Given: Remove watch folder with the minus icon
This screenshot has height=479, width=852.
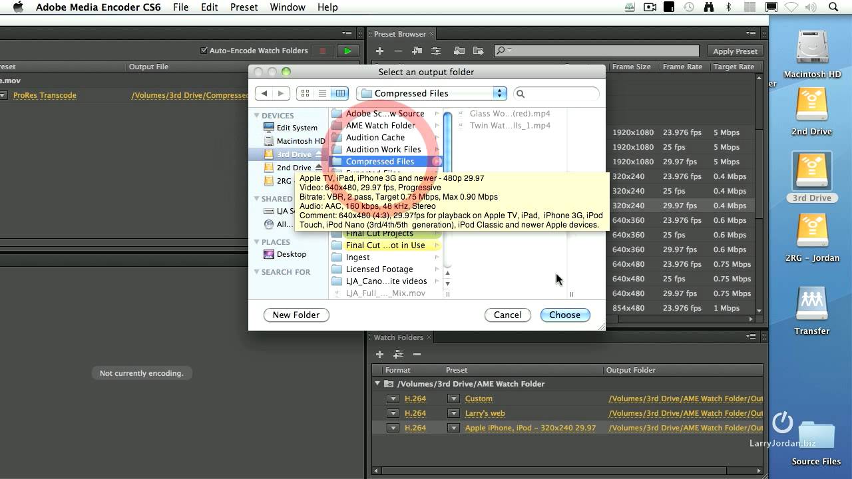Looking at the screenshot, I should [x=417, y=355].
